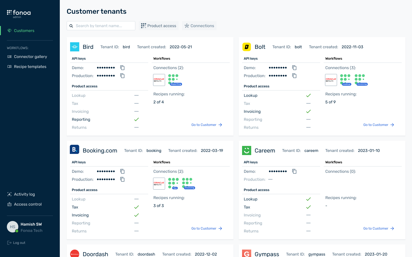Click the Bird tenant logo
Viewport: 412px width, 257px height.
pyautogui.click(x=75, y=47)
